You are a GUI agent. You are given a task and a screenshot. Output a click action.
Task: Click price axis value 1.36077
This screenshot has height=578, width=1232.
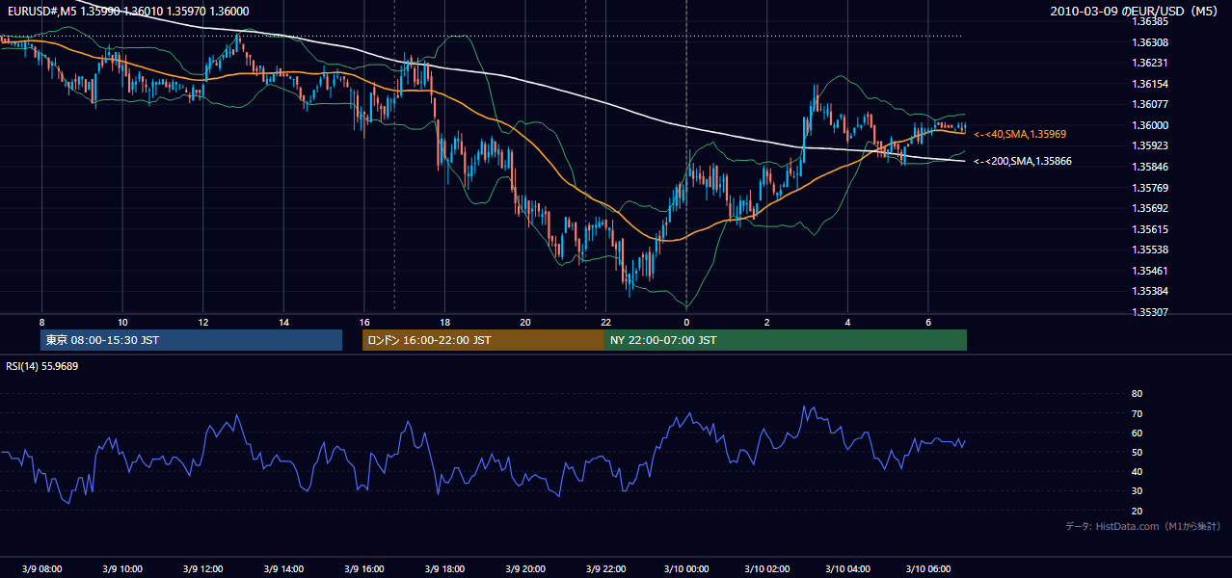tap(1150, 104)
